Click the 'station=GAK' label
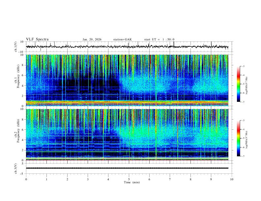This screenshot has height=201, width=261. [x=122, y=39]
